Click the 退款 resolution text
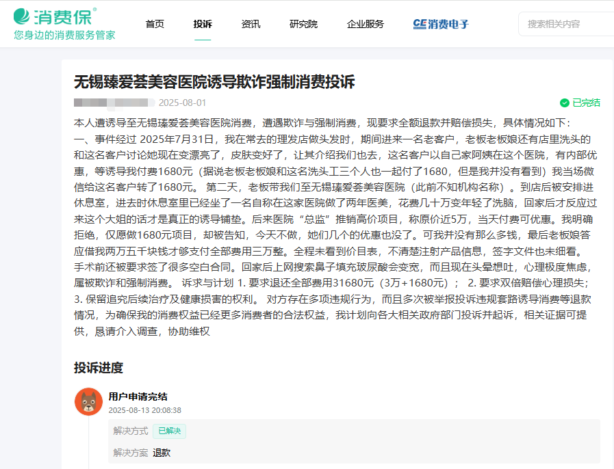Viewport: 614px width, 469px height. pyautogui.click(x=162, y=453)
